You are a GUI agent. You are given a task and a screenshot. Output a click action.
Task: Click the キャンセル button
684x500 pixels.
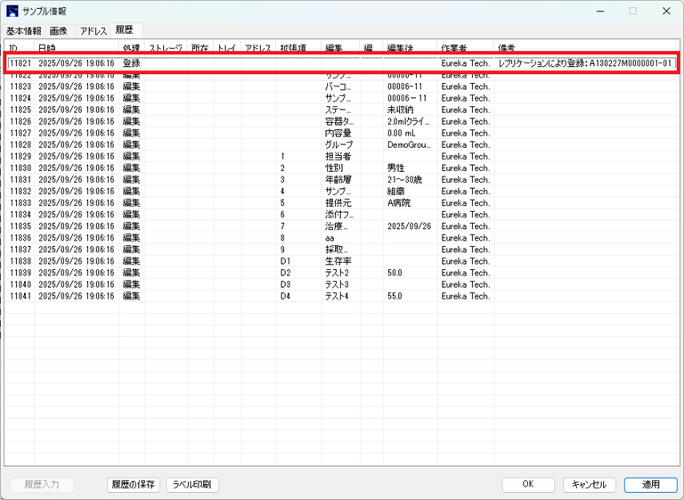[x=589, y=485]
